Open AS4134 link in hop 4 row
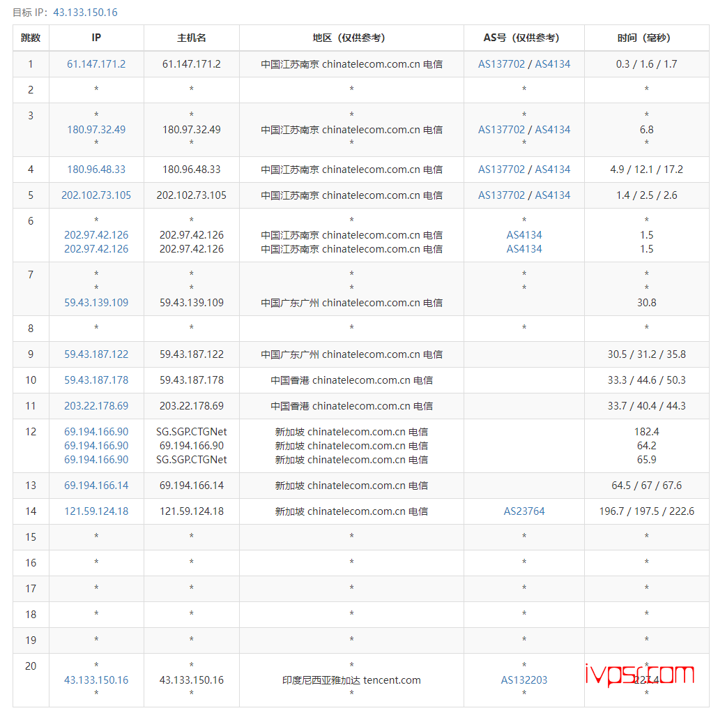The height and width of the screenshot is (713, 718). pyautogui.click(x=553, y=170)
